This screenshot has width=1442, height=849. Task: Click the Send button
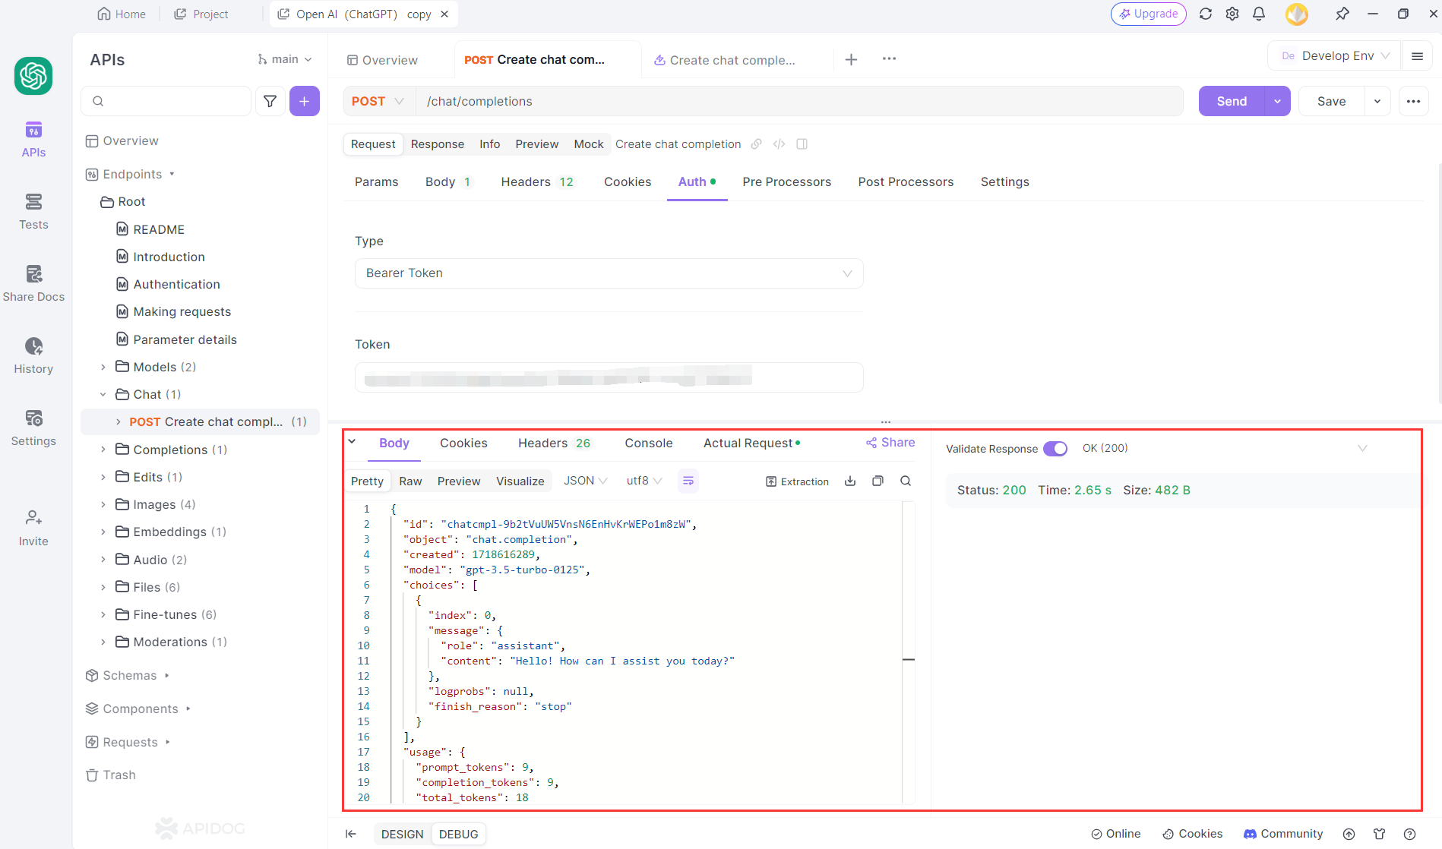tap(1231, 101)
